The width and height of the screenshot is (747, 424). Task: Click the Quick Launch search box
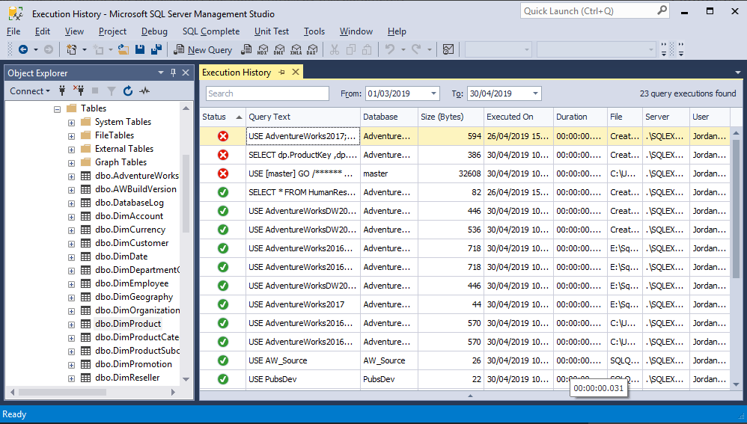coord(588,11)
